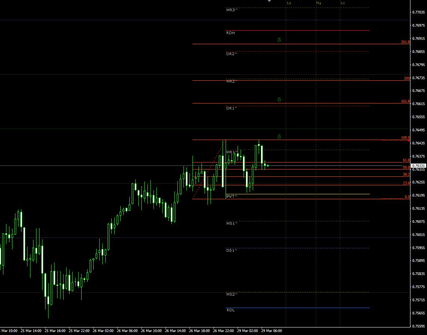427x335 pixels.
Task: Click the MR2^ pivot label
Action: click(232, 81)
